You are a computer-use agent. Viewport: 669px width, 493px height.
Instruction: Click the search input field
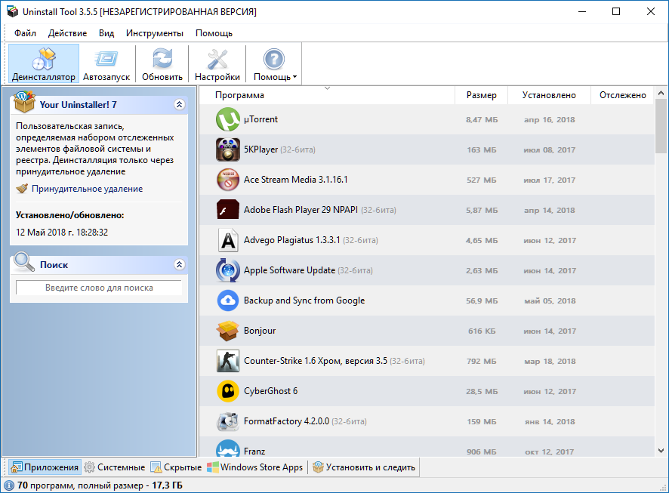point(99,288)
